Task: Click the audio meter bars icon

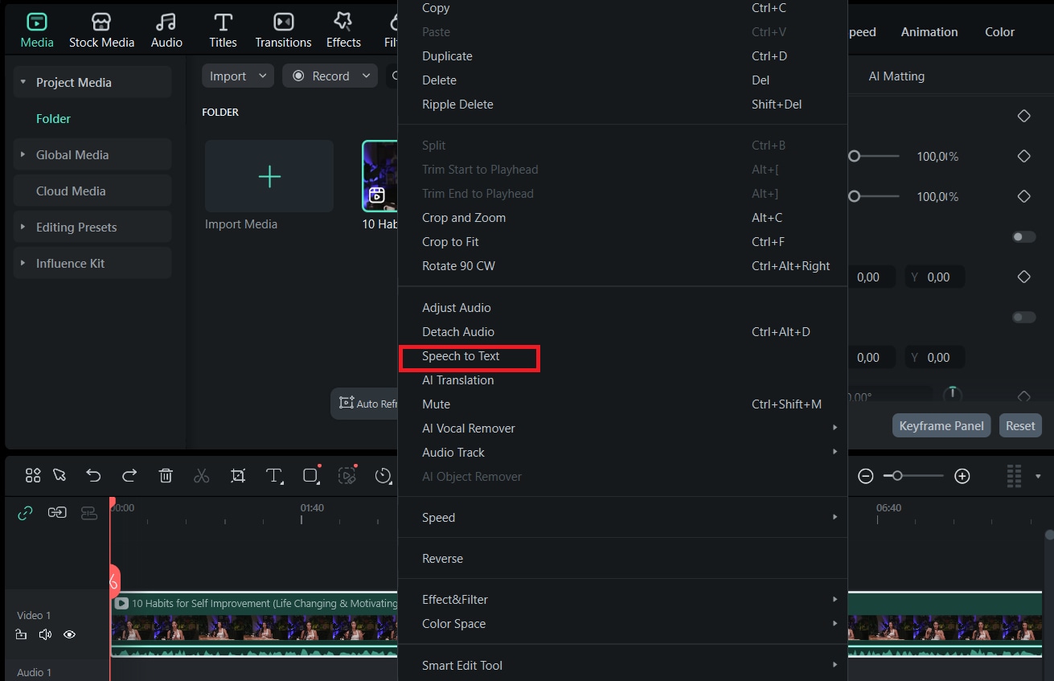Action: (x=1015, y=476)
